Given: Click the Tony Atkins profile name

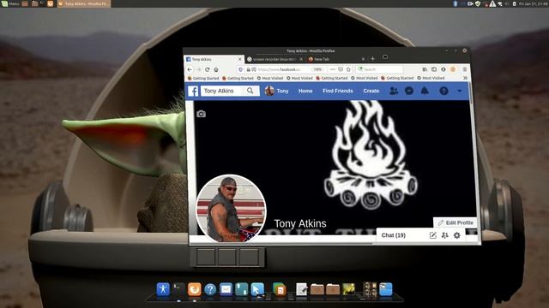Looking at the screenshot, I should pos(300,223).
